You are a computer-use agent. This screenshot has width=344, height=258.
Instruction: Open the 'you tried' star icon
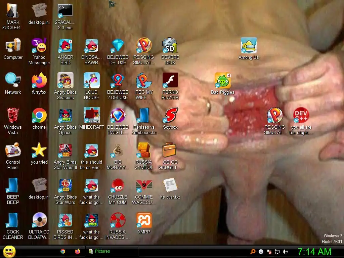pyautogui.click(x=39, y=154)
